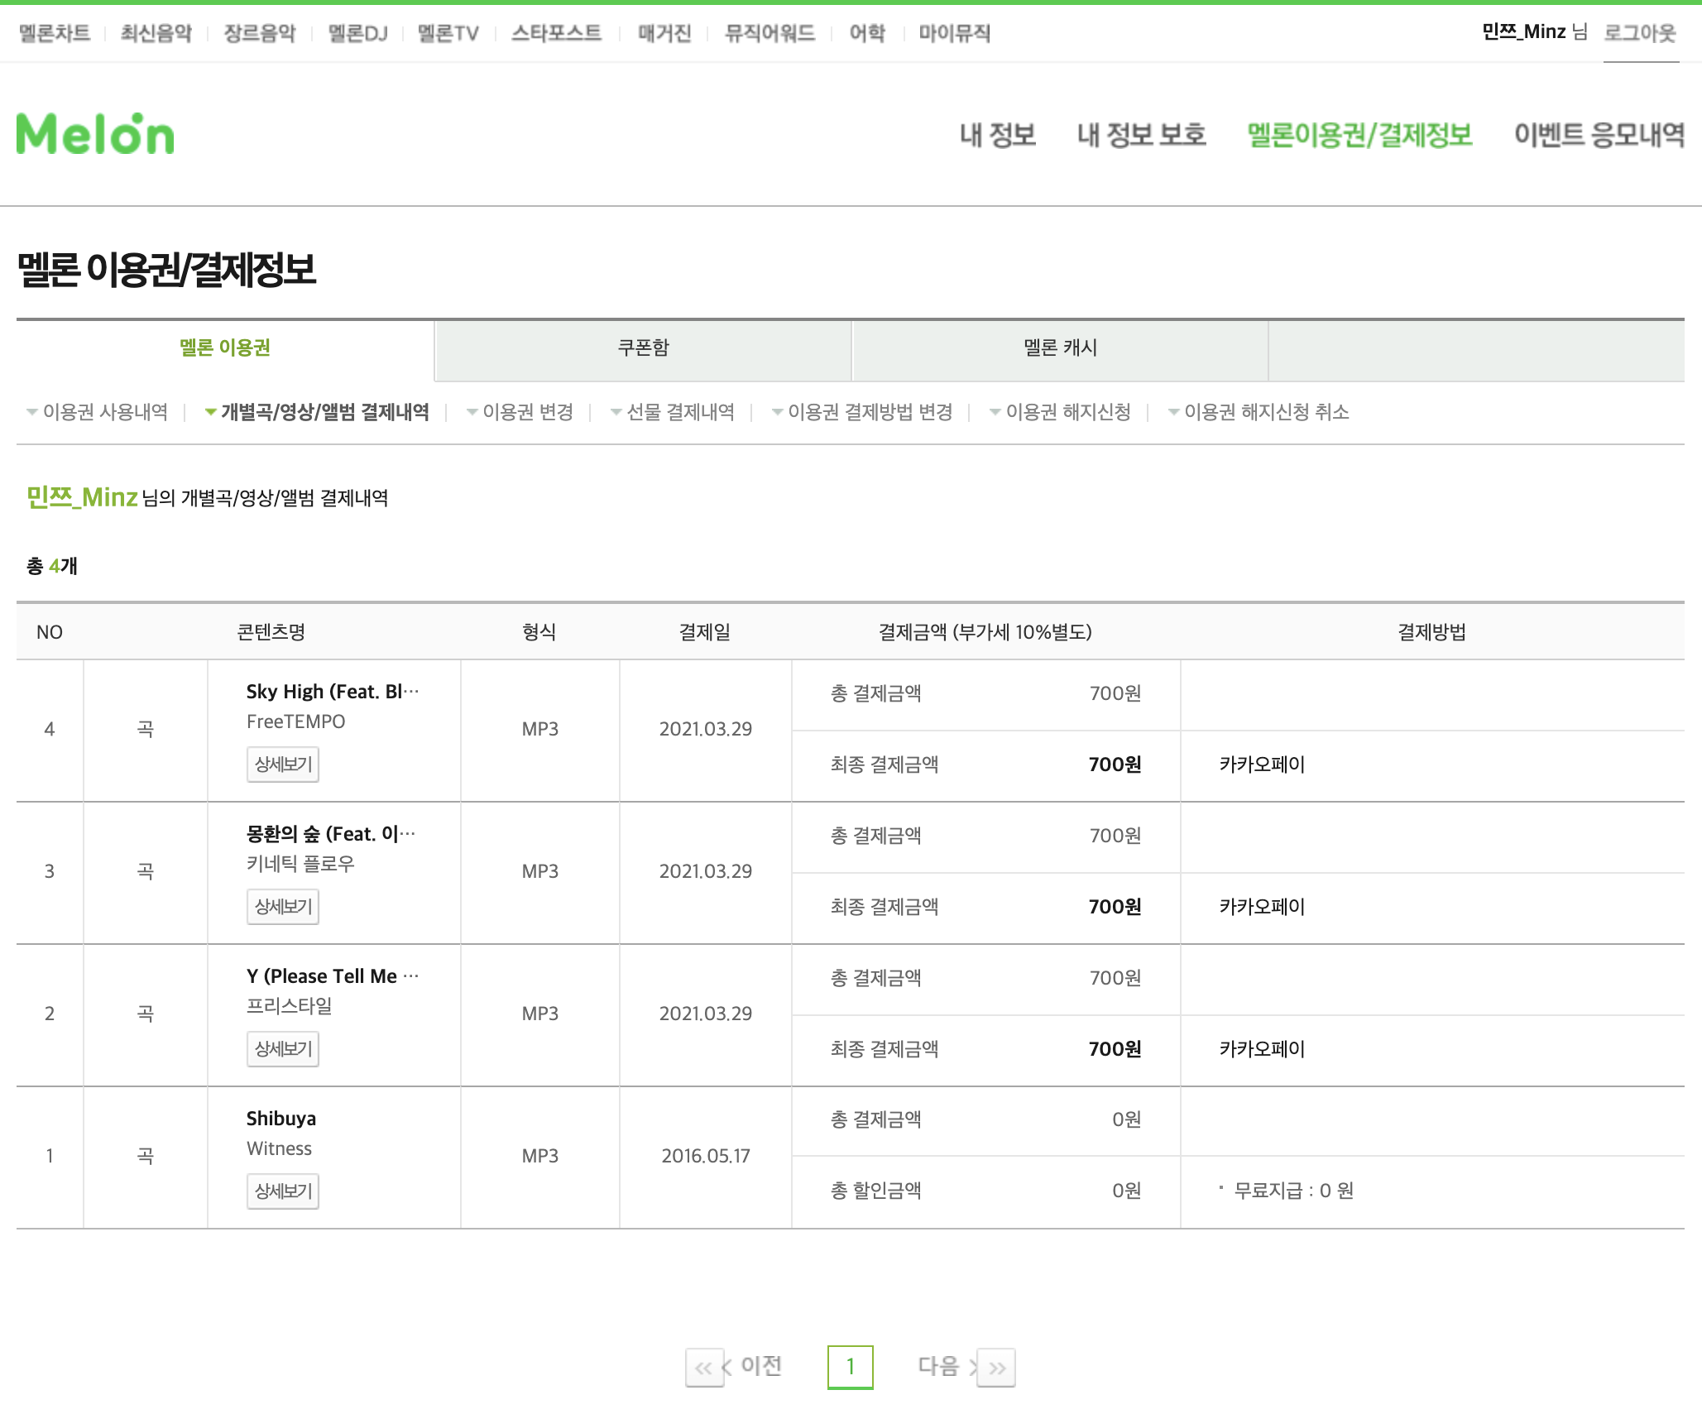
Task: Open 스타포스트 in top navigation
Action: point(557,33)
